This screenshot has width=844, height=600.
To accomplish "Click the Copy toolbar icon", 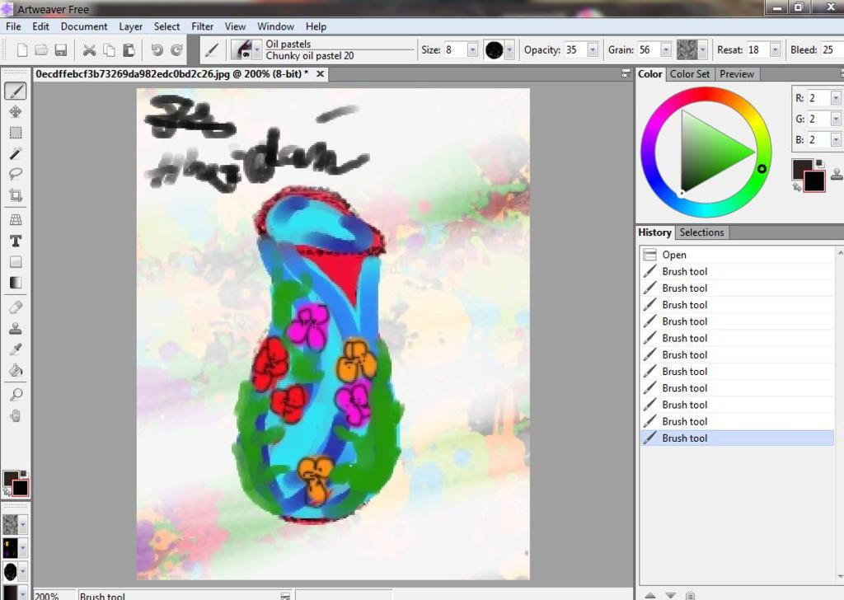I will [x=110, y=50].
